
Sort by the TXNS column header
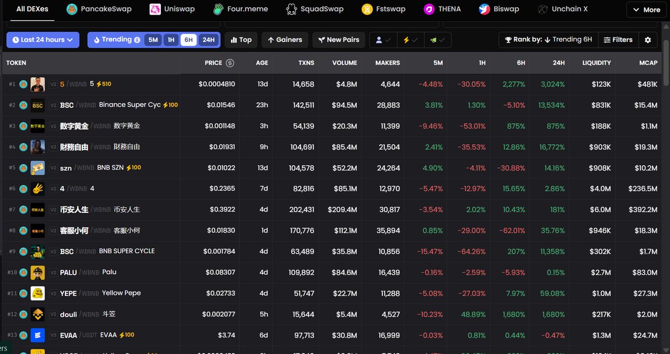(306, 63)
